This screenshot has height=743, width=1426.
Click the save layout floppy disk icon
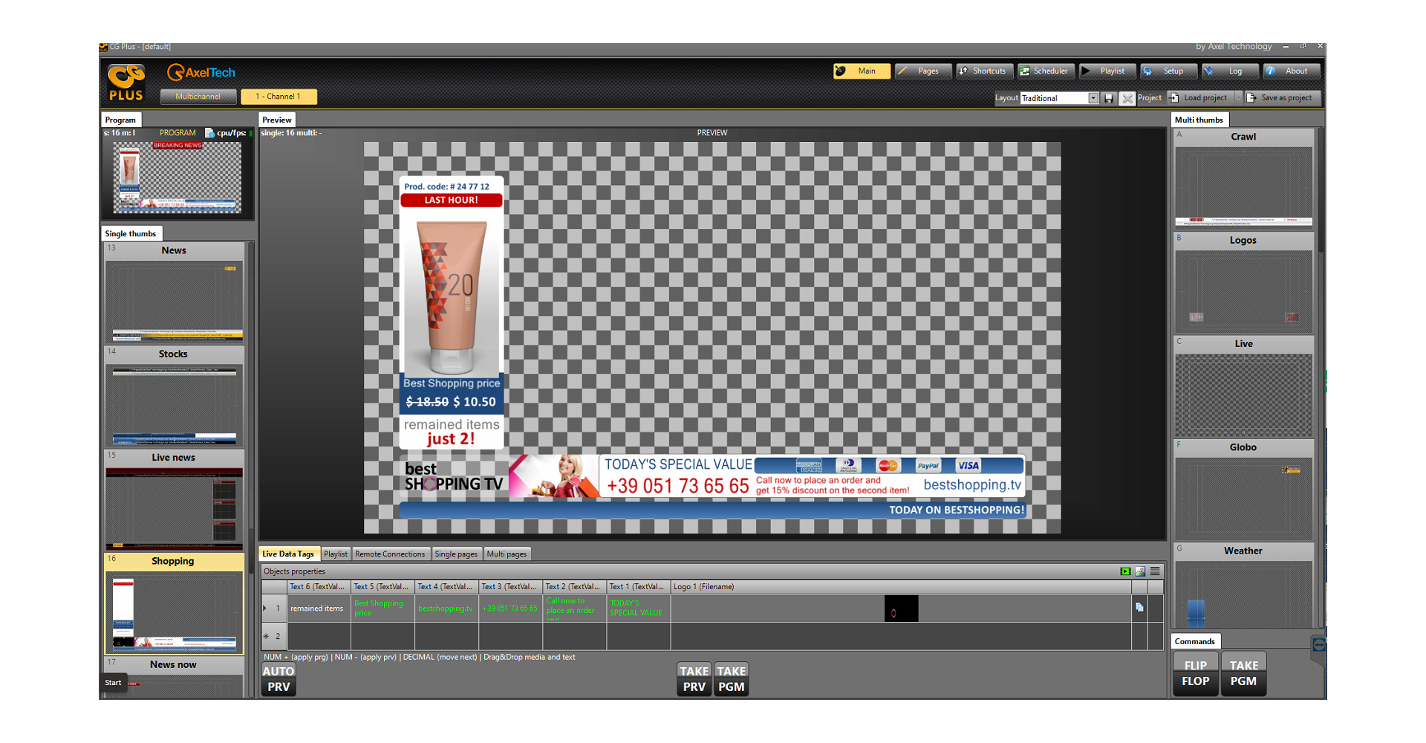point(1109,98)
